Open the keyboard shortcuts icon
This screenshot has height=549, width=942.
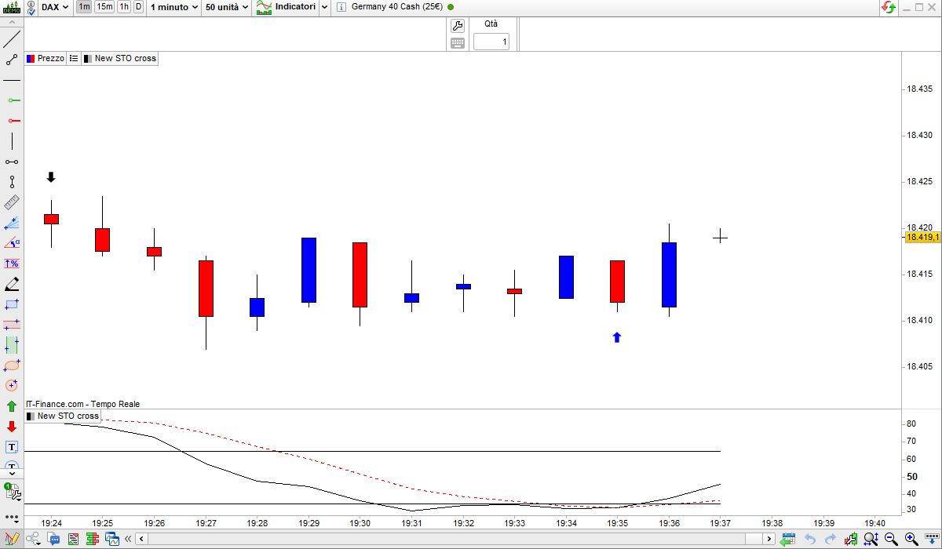[x=458, y=43]
